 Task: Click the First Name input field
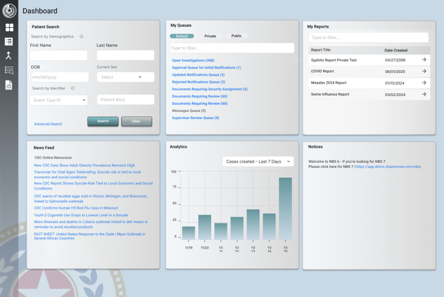pyautogui.click(x=59, y=55)
